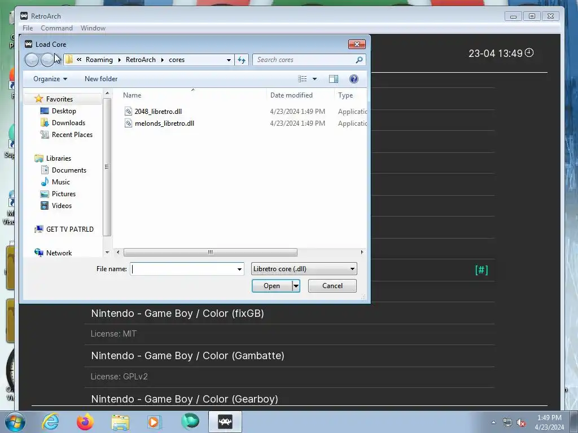Click the Back navigation button
The height and width of the screenshot is (433, 578).
pyautogui.click(x=32, y=60)
